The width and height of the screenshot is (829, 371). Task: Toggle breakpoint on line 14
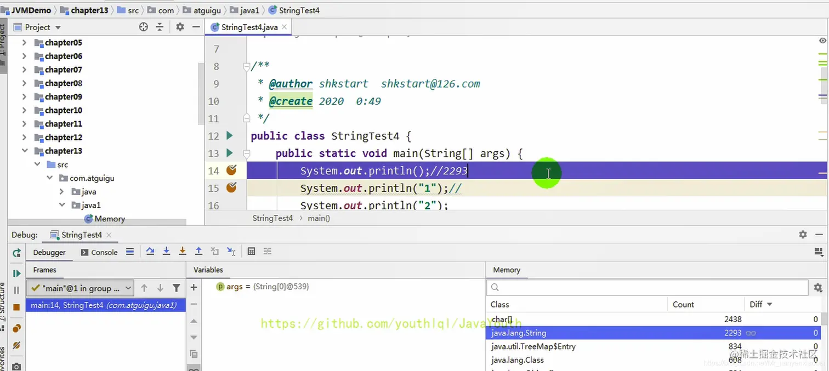coord(231,170)
